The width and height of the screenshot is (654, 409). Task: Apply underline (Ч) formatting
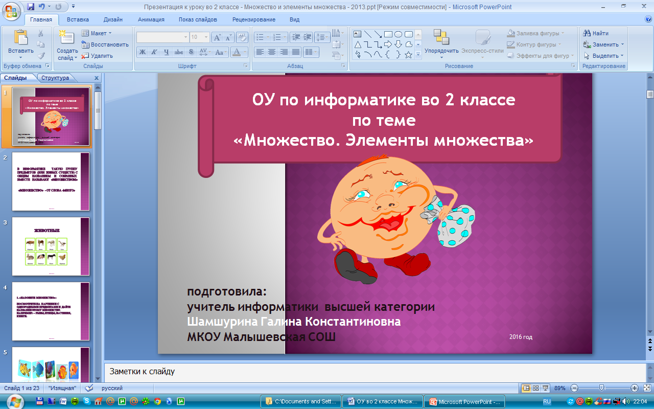tap(167, 52)
